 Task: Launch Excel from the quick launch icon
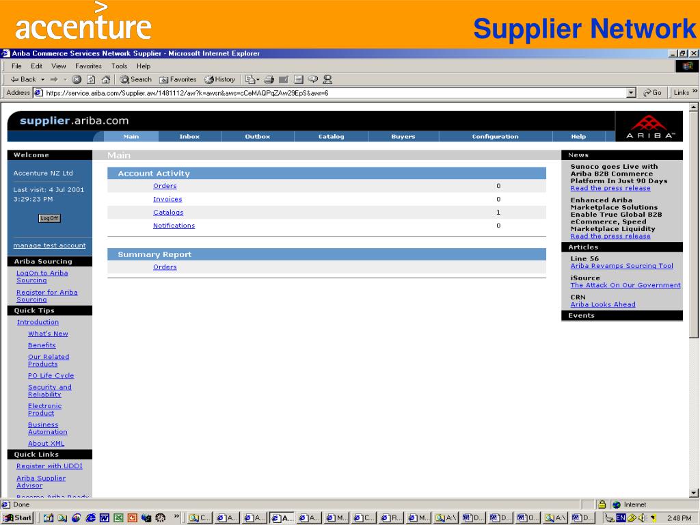pyautogui.click(x=118, y=518)
